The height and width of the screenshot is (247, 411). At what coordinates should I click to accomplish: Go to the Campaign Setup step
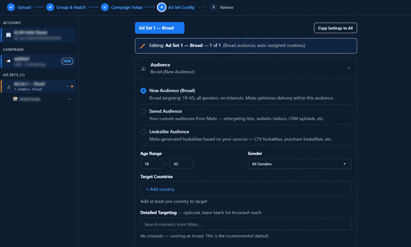(127, 7)
